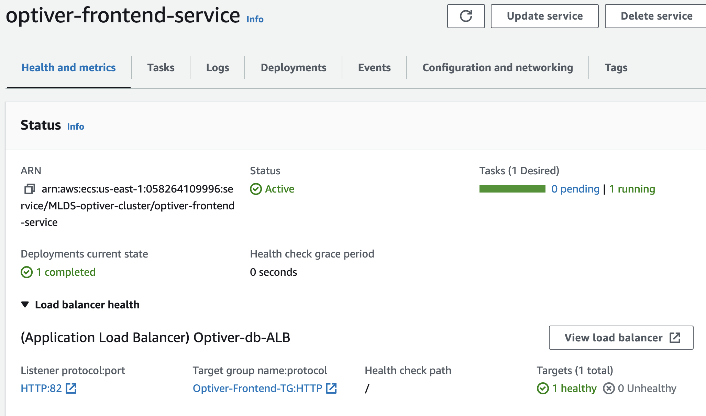Click the Active status check icon

pos(256,189)
